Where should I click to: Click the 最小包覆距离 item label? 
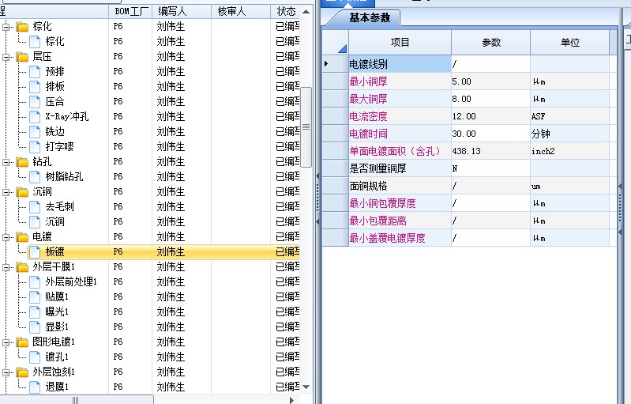point(377,221)
